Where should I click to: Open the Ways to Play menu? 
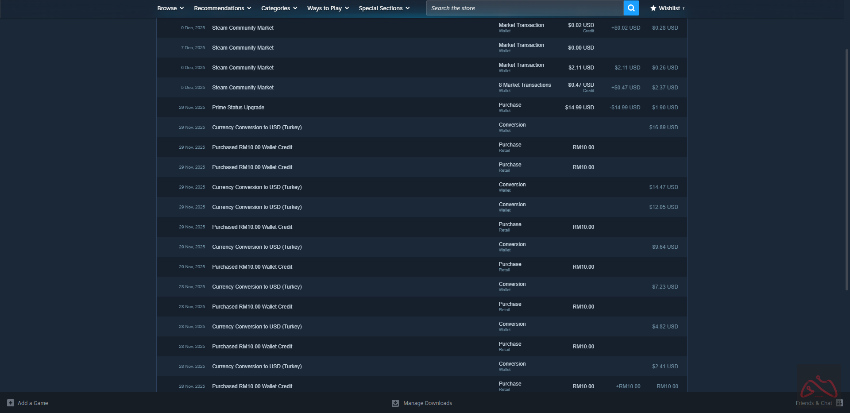click(328, 8)
